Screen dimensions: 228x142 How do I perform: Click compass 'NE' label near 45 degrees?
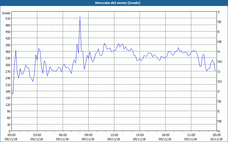point(220,121)
